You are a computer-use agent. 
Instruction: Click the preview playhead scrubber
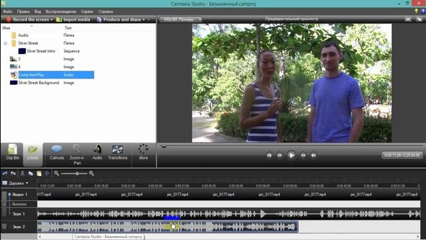(x=163, y=146)
